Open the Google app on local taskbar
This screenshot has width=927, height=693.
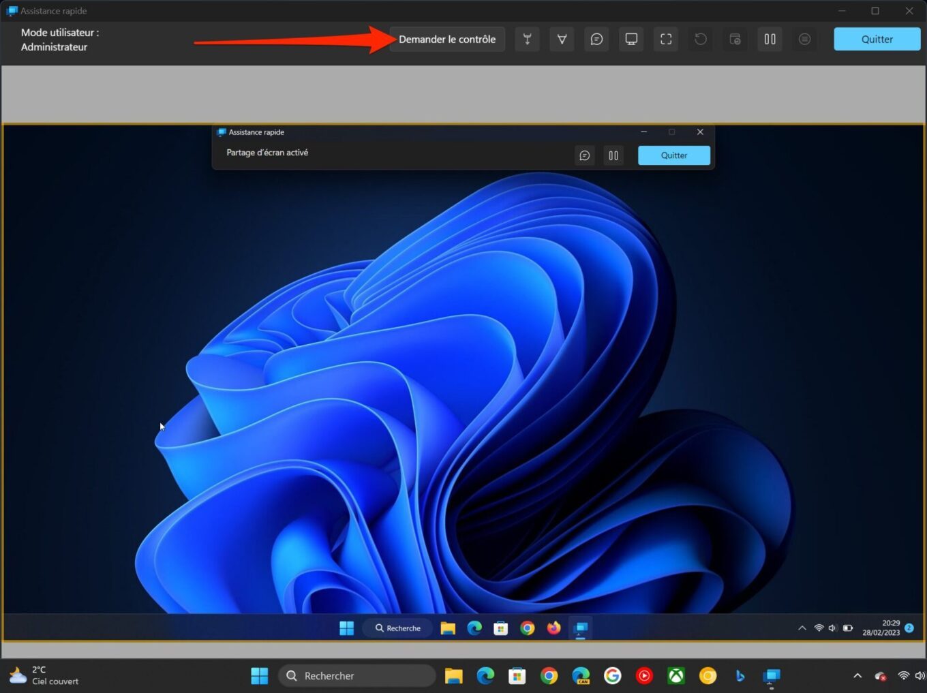(x=613, y=676)
